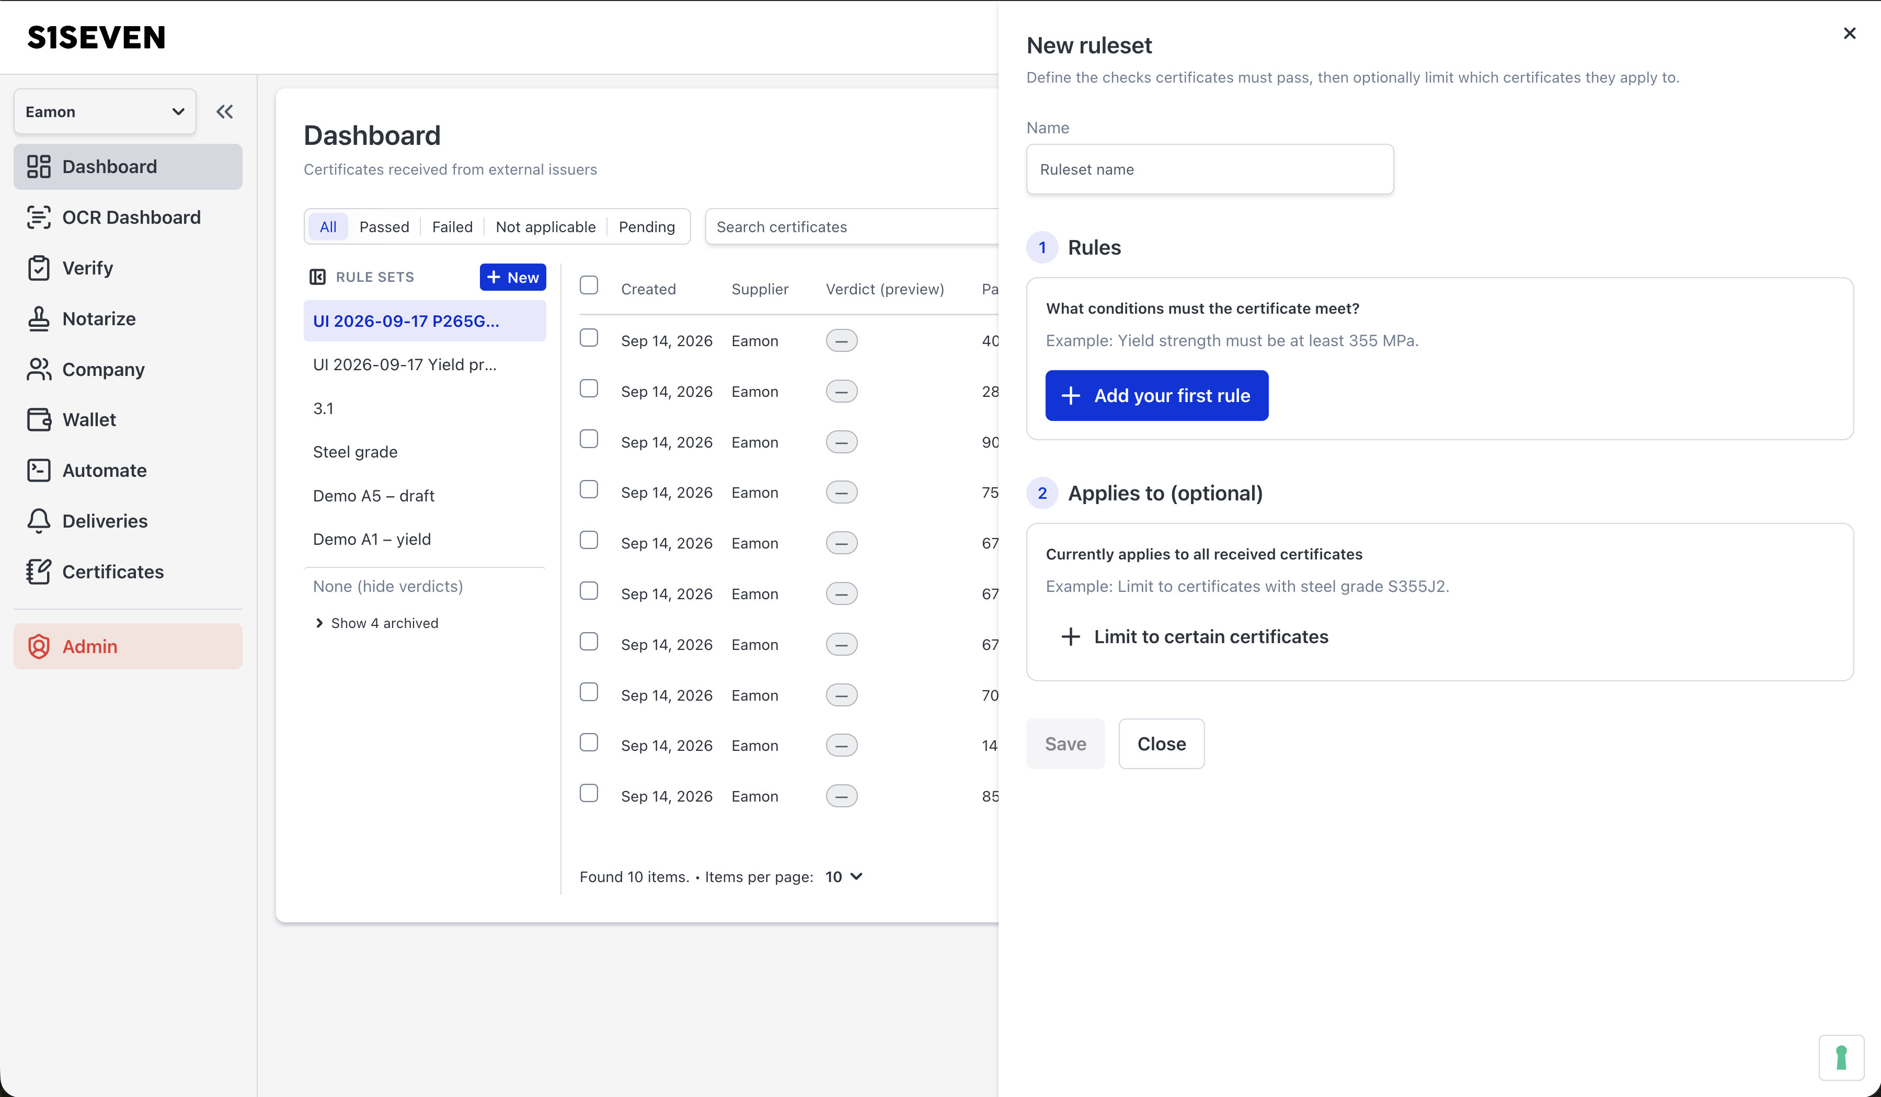This screenshot has width=1881, height=1097.
Task: Toggle the select-all header checkbox
Action: tap(589, 285)
